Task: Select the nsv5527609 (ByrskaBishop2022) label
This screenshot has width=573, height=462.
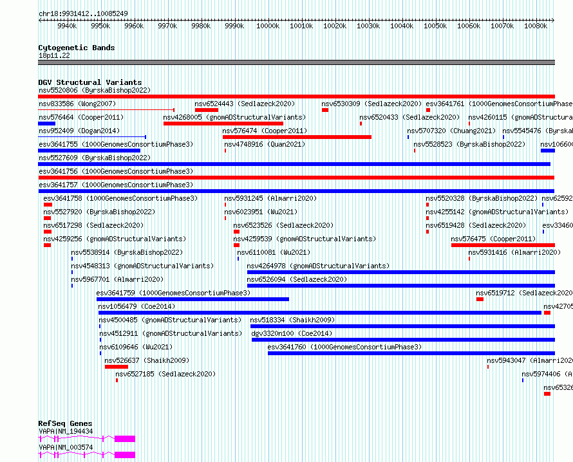Action: tap(95, 158)
